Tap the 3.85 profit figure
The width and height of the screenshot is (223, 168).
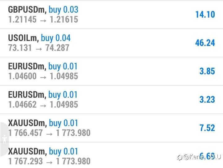(207, 71)
